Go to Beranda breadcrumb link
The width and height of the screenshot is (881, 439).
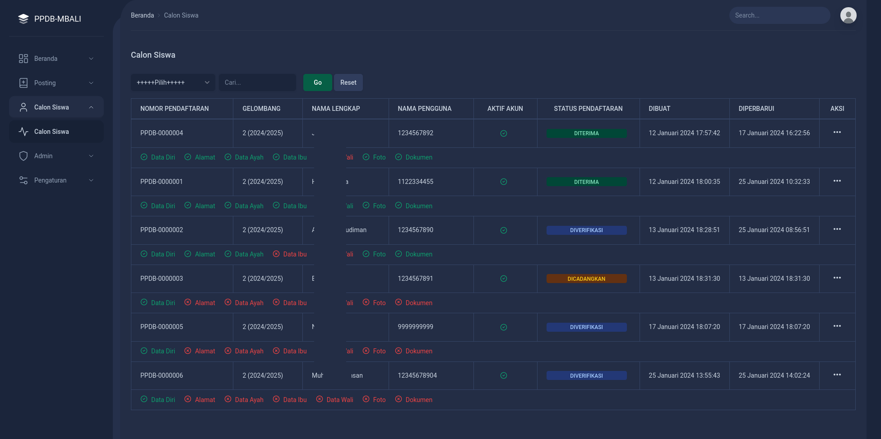(142, 15)
